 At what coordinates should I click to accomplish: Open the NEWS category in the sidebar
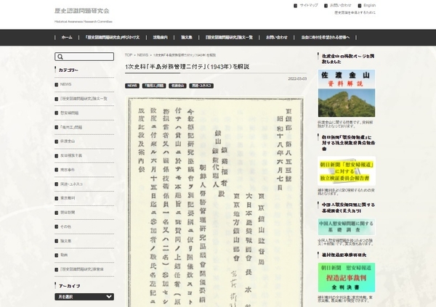[x=65, y=84]
